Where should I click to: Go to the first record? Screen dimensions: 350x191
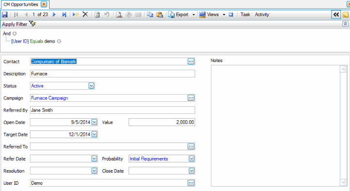point(16,15)
